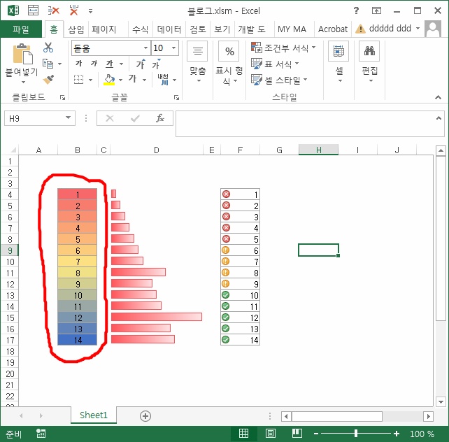Expand the borders dropdown arrow
The image size is (449, 442).
(x=90, y=80)
